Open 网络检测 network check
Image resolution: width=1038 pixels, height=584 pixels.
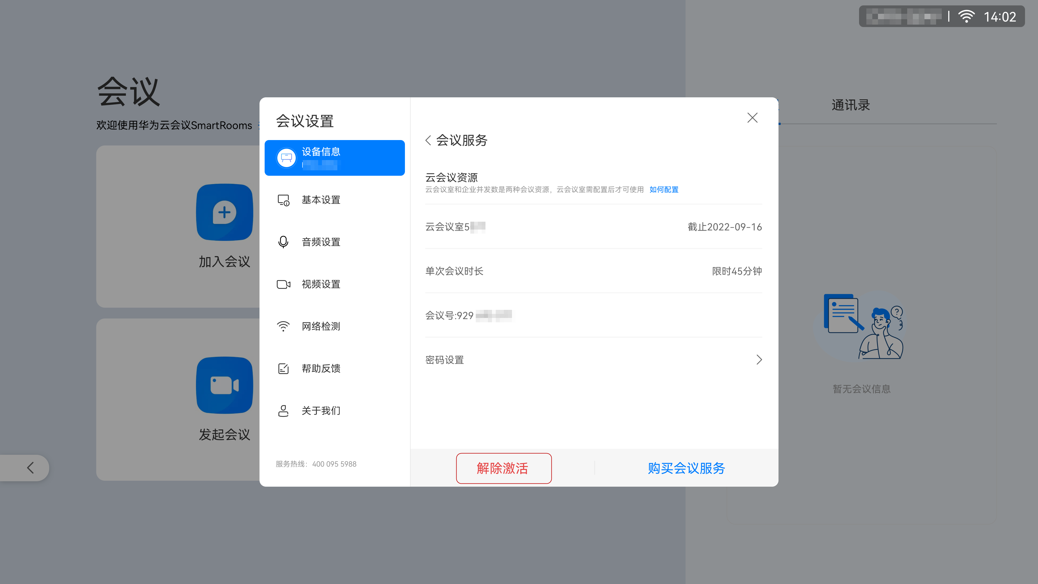(334, 326)
